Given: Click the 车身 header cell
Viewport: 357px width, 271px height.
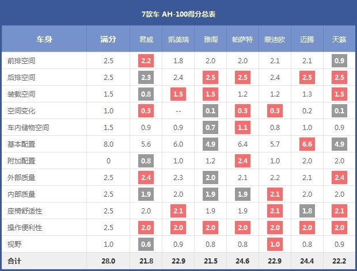Looking at the screenshot, I should 44,39.
